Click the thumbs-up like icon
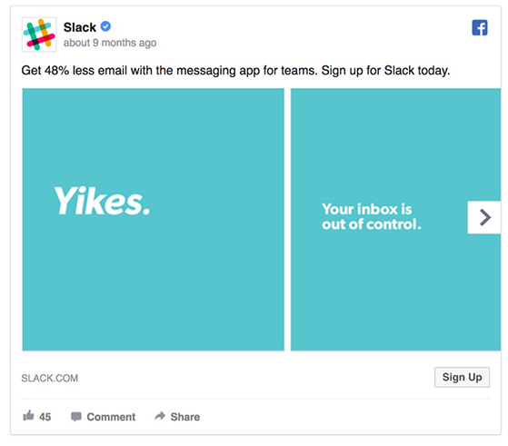This screenshot has width=508, height=446. click(x=28, y=415)
